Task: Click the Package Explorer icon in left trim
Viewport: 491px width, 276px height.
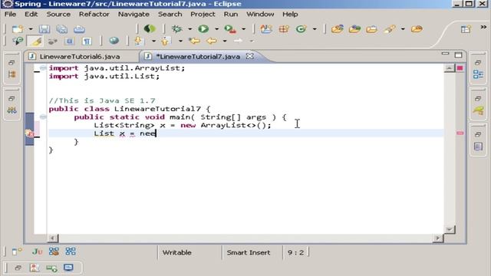Action: [x=12, y=74]
